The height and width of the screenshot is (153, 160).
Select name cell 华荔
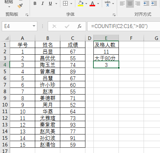48,111
